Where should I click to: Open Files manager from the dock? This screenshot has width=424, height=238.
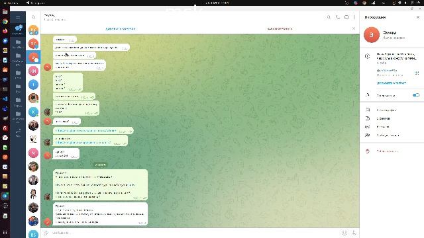click(5, 12)
